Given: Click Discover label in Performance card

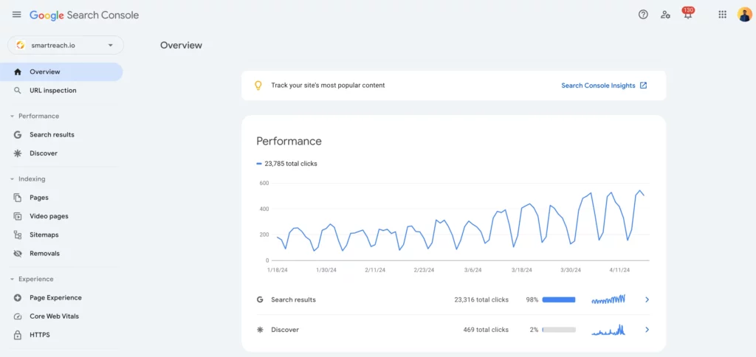Looking at the screenshot, I should pos(285,330).
